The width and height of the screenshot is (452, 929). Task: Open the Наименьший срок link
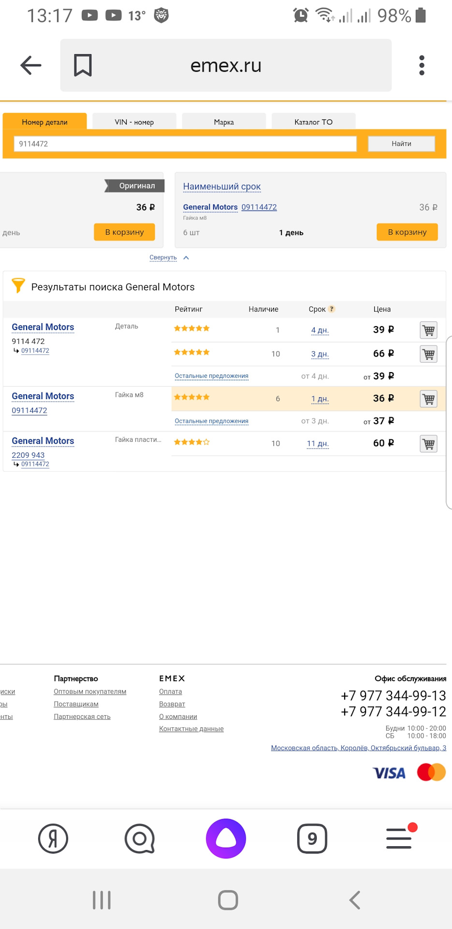222,186
